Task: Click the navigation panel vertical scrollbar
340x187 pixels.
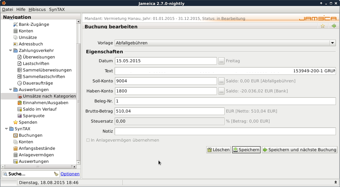Action: pos(79,101)
